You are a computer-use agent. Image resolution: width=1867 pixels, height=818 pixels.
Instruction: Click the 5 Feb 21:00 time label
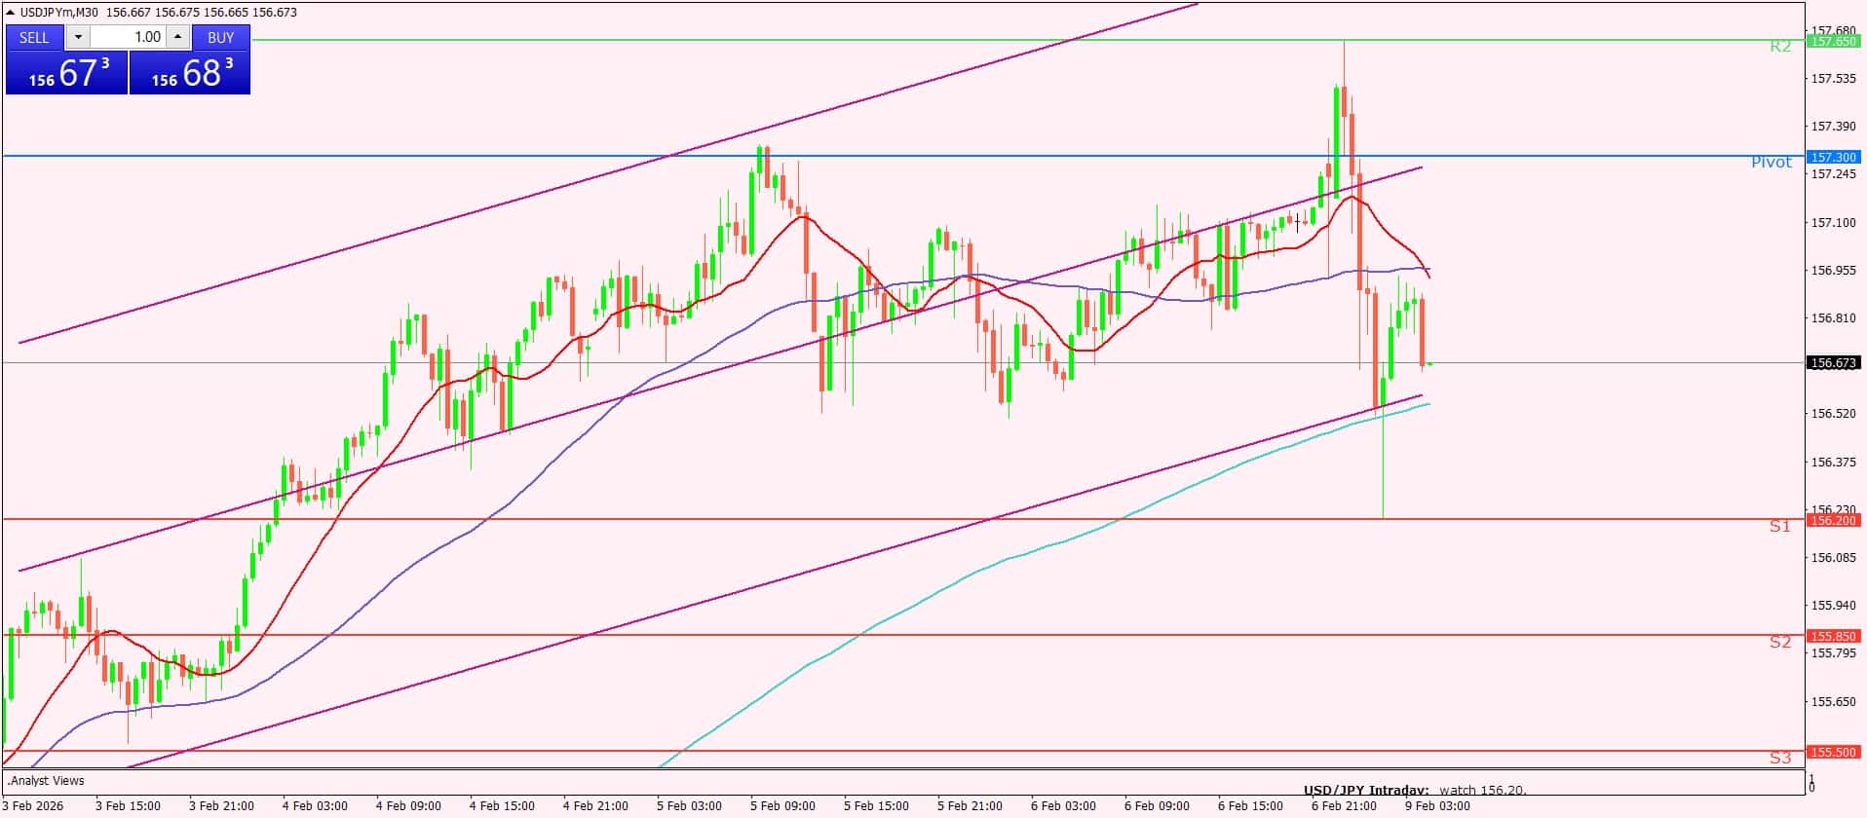click(970, 806)
